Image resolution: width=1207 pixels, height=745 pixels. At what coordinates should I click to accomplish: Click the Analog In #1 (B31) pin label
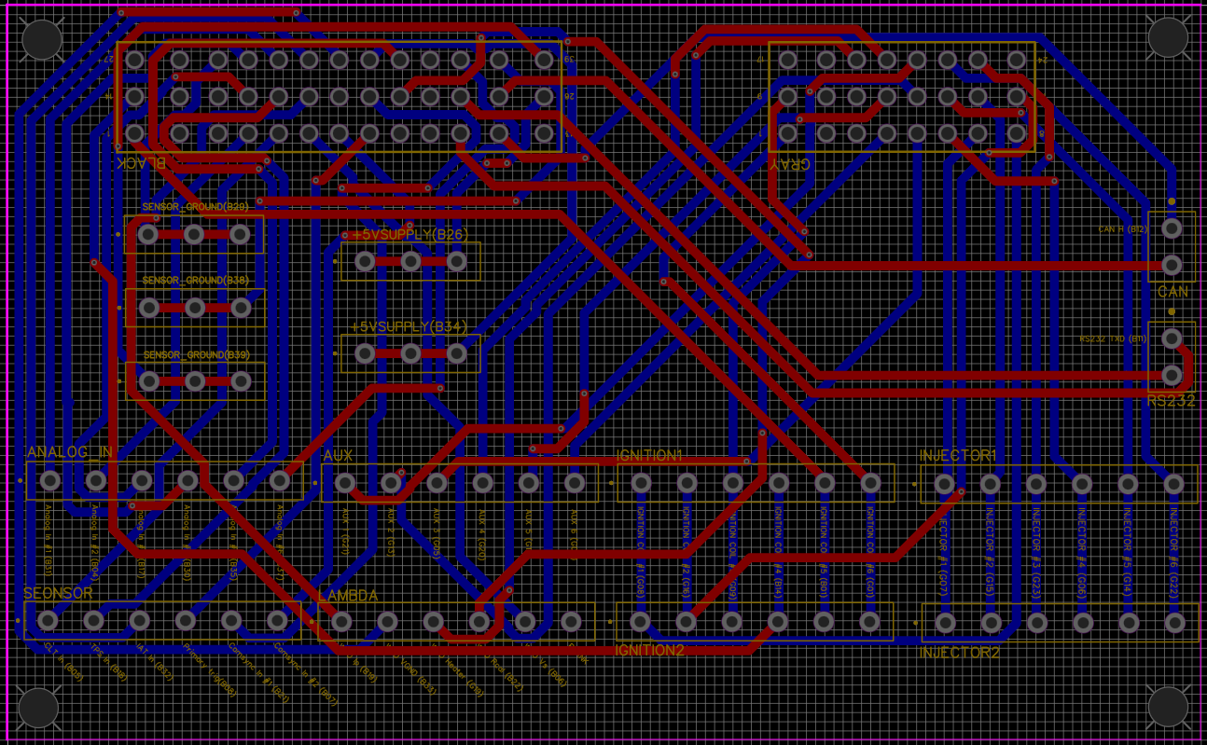click(x=49, y=539)
